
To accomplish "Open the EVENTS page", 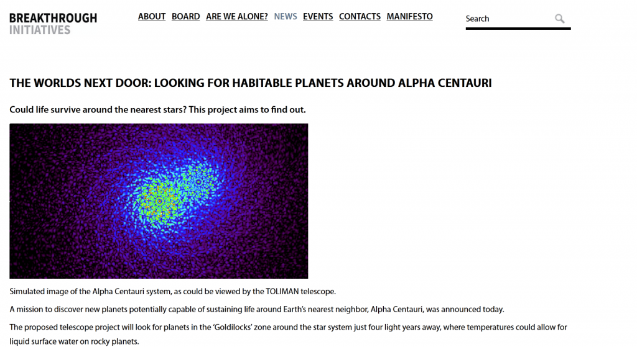I will pyautogui.click(x=318, y=17).
